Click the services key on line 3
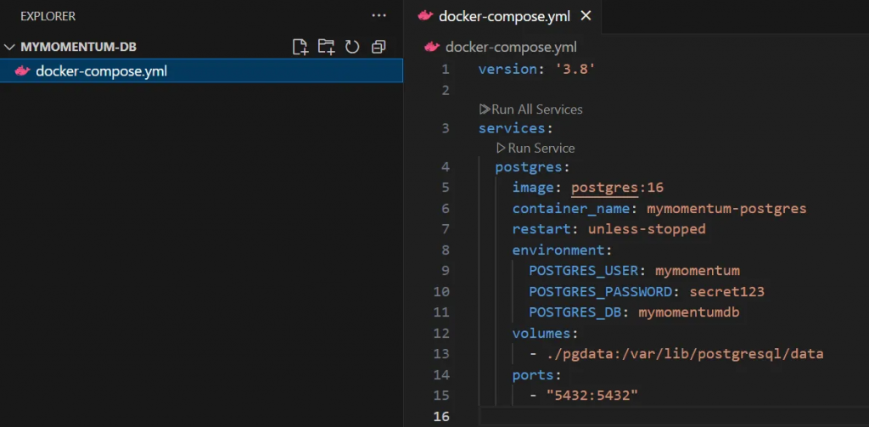 click(512, 128)
